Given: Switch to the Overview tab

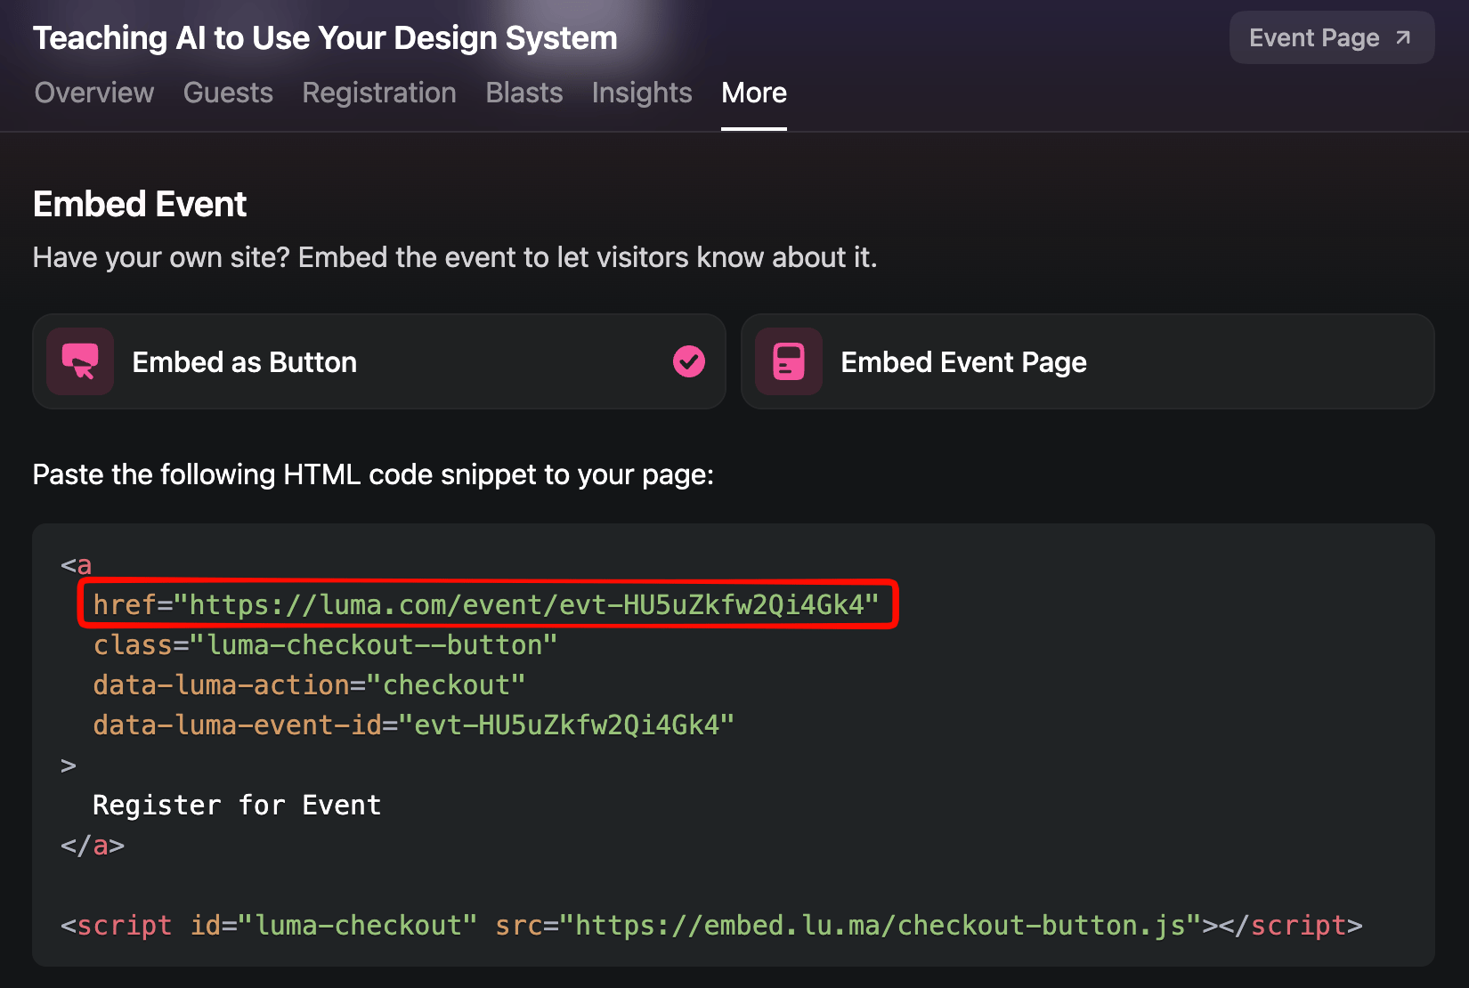Looking at the screenshot, I should (x=93, y=93).
